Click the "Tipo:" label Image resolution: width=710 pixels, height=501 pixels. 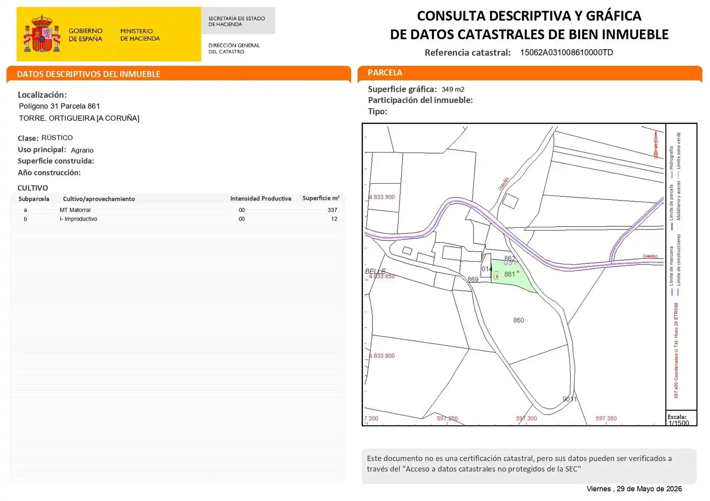[378, 111]
